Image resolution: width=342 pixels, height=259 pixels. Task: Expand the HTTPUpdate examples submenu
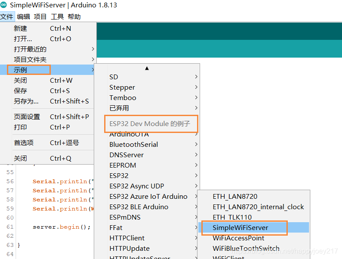click(x=147, y=249)
